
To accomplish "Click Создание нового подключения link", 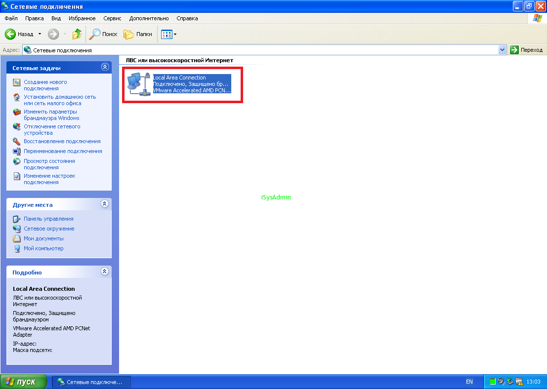I will coord(45,85).
